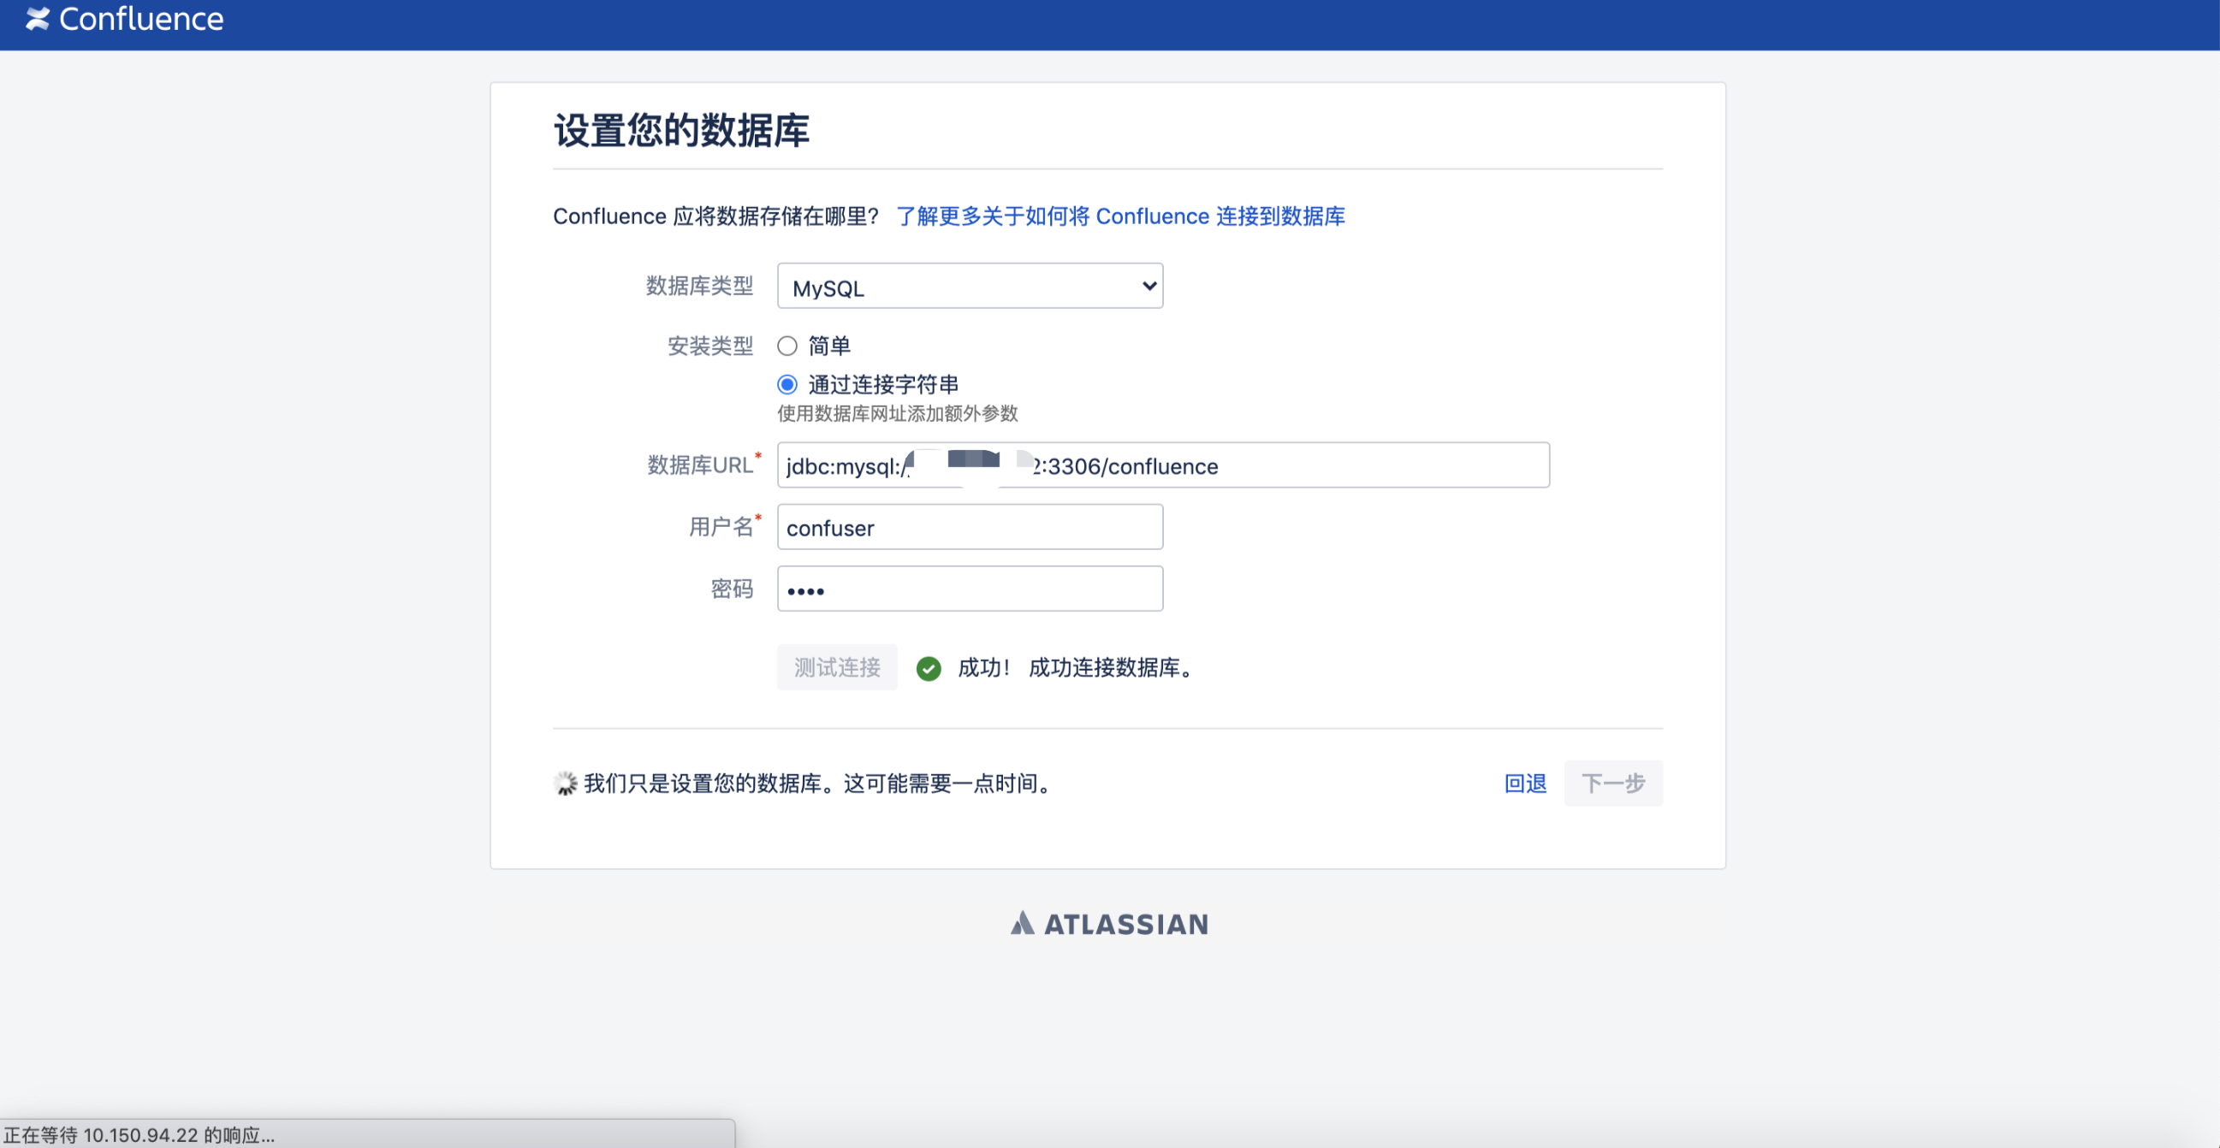The image size is (2220, 1148).
Task: Click the 测试连接 button
Action: click(837, 667)
